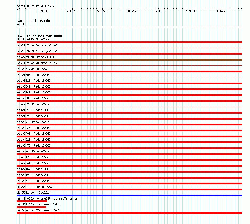Click the red bar under nsv6394864
250x224 pixels.
129,213
